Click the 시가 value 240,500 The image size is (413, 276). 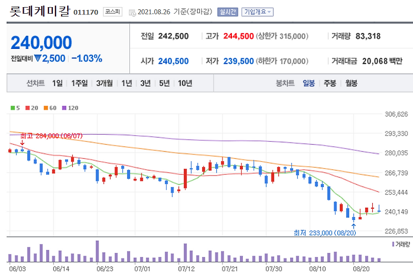pos(173,61)
